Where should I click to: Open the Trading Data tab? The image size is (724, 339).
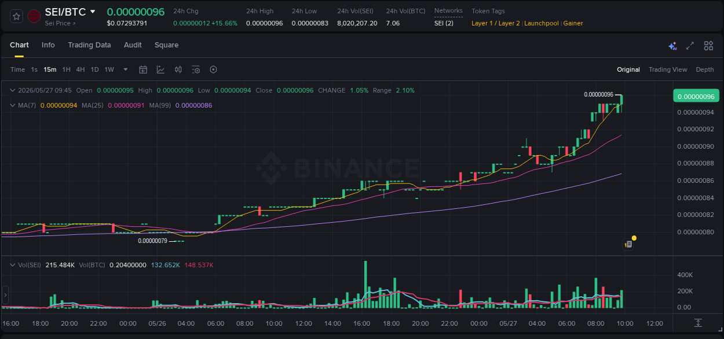[x=89, y=45]
